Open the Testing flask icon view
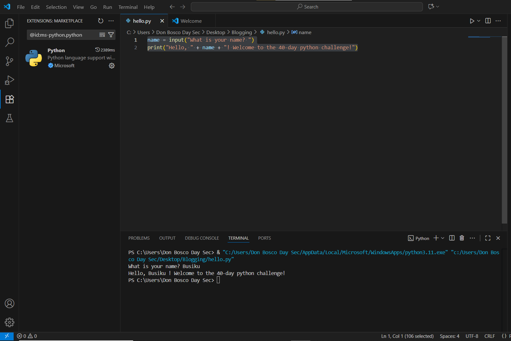Screen dimensions: 511x341 [x=10, y=118]
